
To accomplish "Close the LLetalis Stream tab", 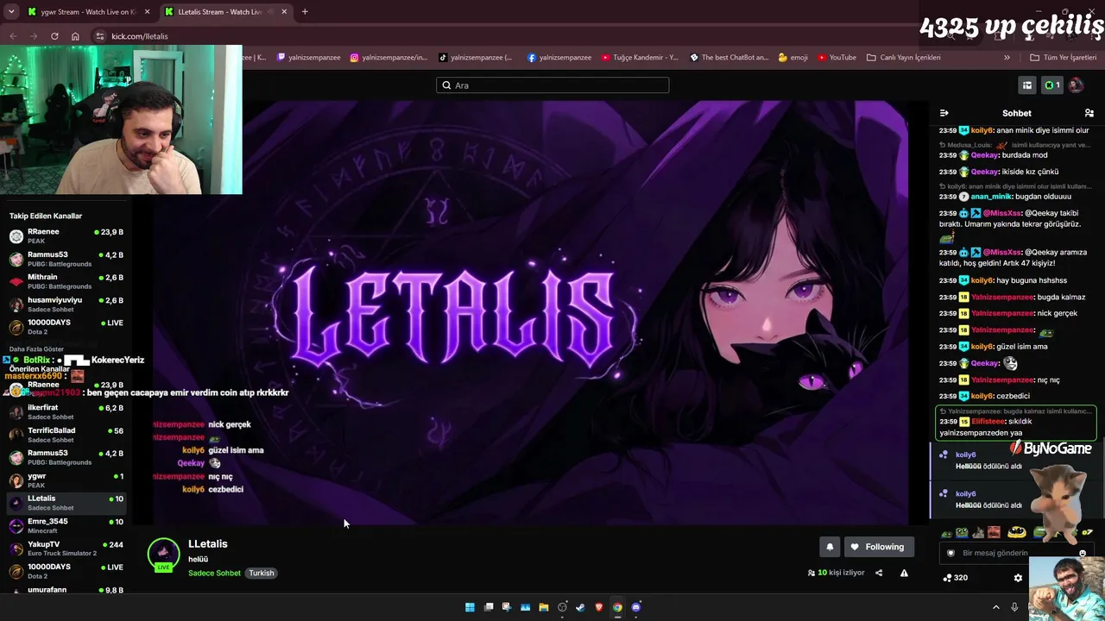I will (x=284, y=12).
